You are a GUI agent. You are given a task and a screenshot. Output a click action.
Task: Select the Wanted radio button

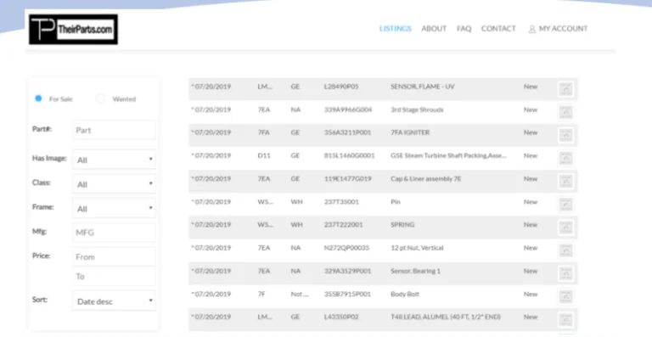pyautogui.click(x=100, y=98)
